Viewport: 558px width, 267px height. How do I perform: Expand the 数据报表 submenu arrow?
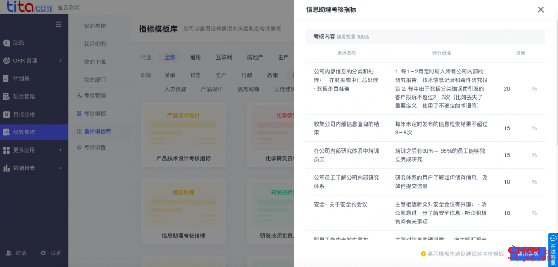coord(60,168)
